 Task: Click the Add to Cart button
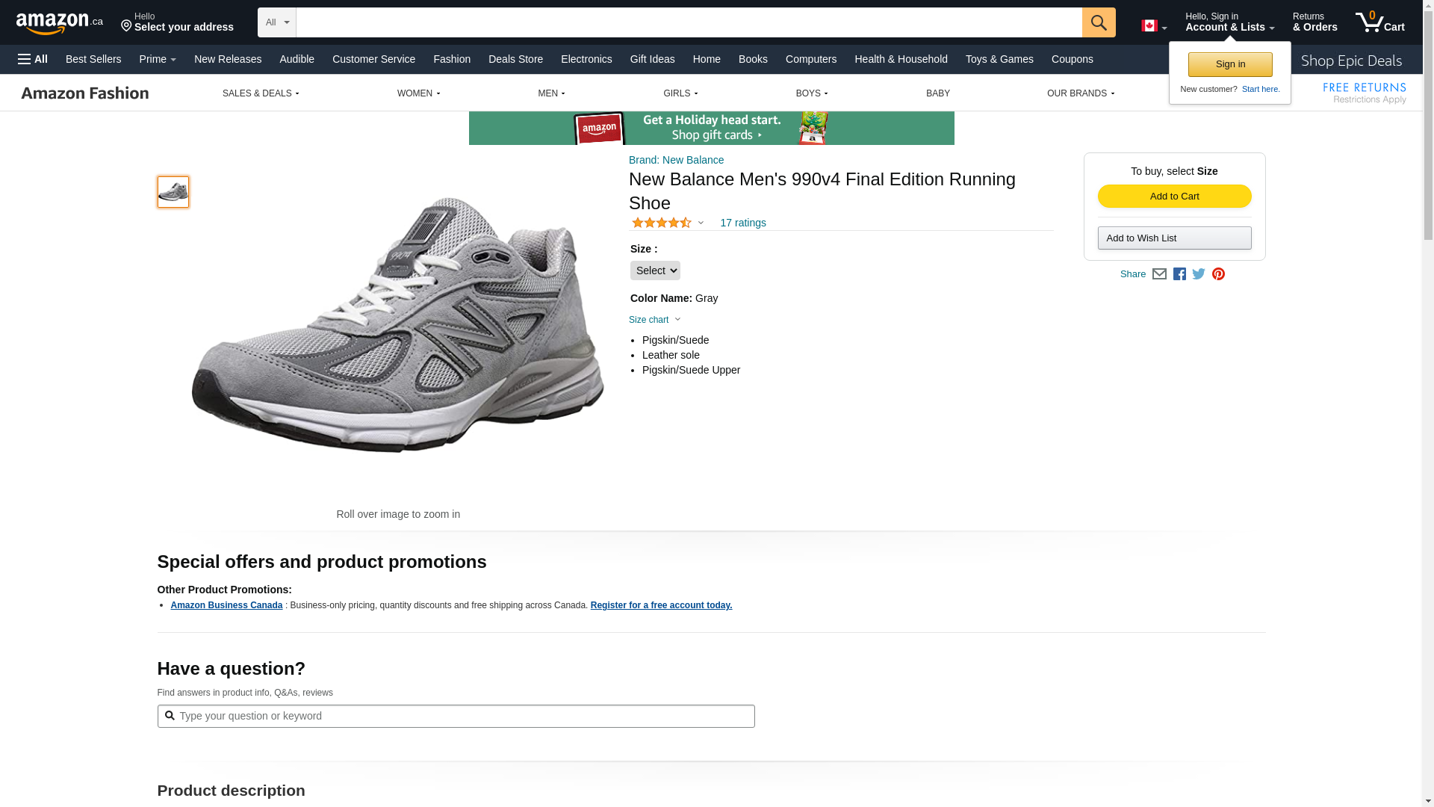(1174, 196)
